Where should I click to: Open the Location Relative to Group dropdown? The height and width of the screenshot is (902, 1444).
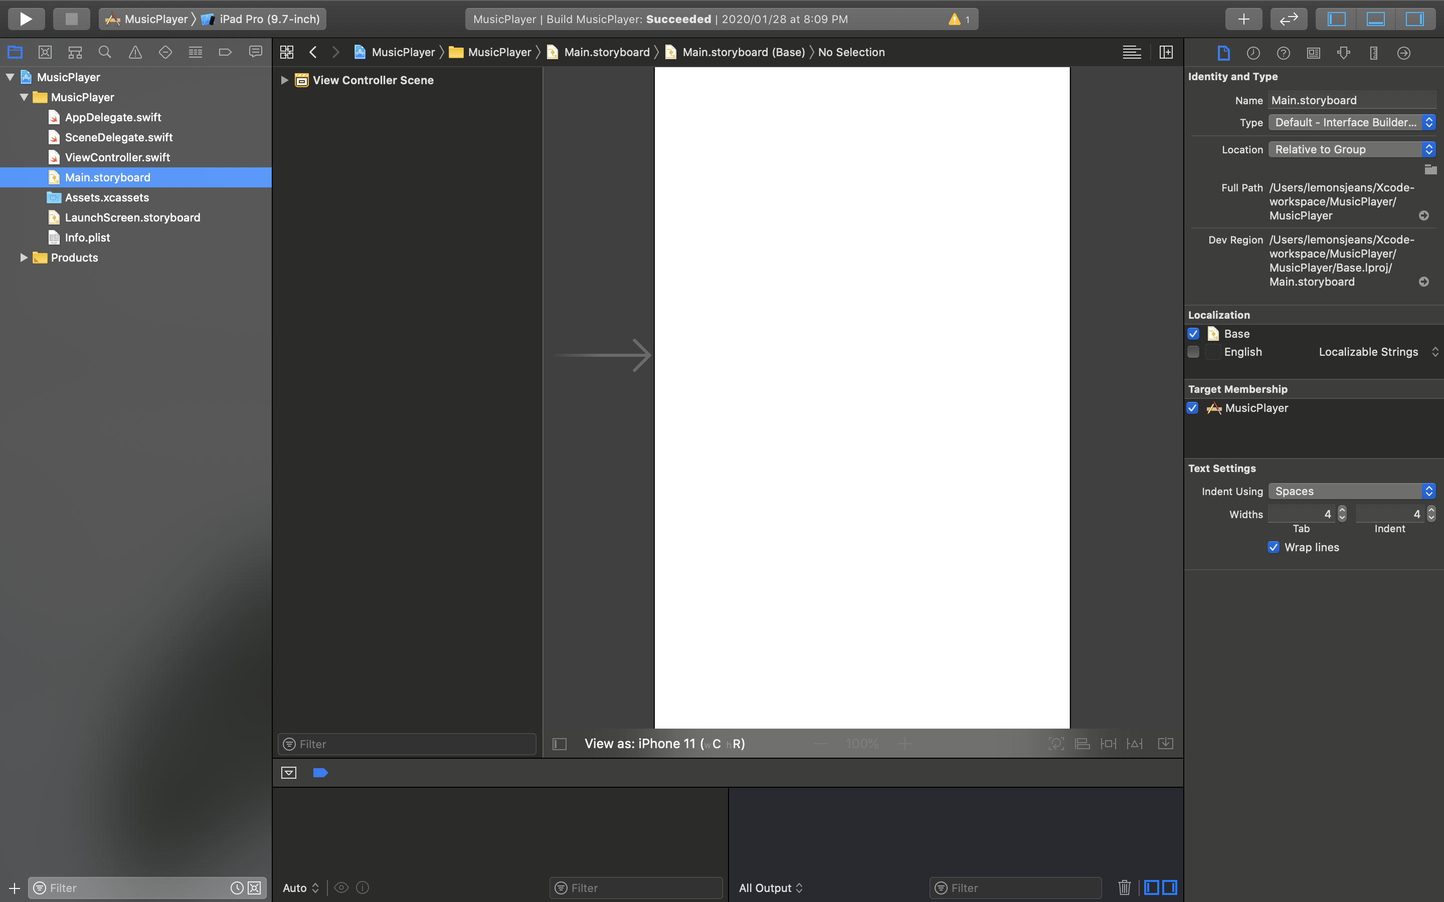(x=1352, y=150)
